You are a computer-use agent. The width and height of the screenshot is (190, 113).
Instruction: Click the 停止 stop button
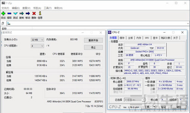pyautogui.click(x=93, y=47)
